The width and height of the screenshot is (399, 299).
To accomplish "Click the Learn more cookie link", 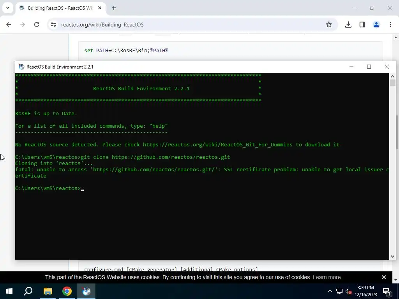I will [327, 277].
